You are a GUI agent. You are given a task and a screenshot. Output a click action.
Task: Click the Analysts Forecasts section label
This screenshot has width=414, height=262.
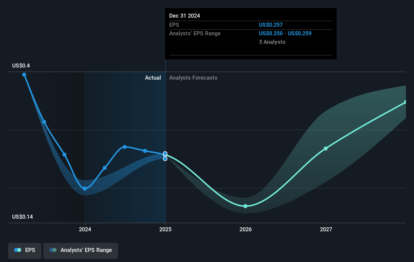[193, 78]
